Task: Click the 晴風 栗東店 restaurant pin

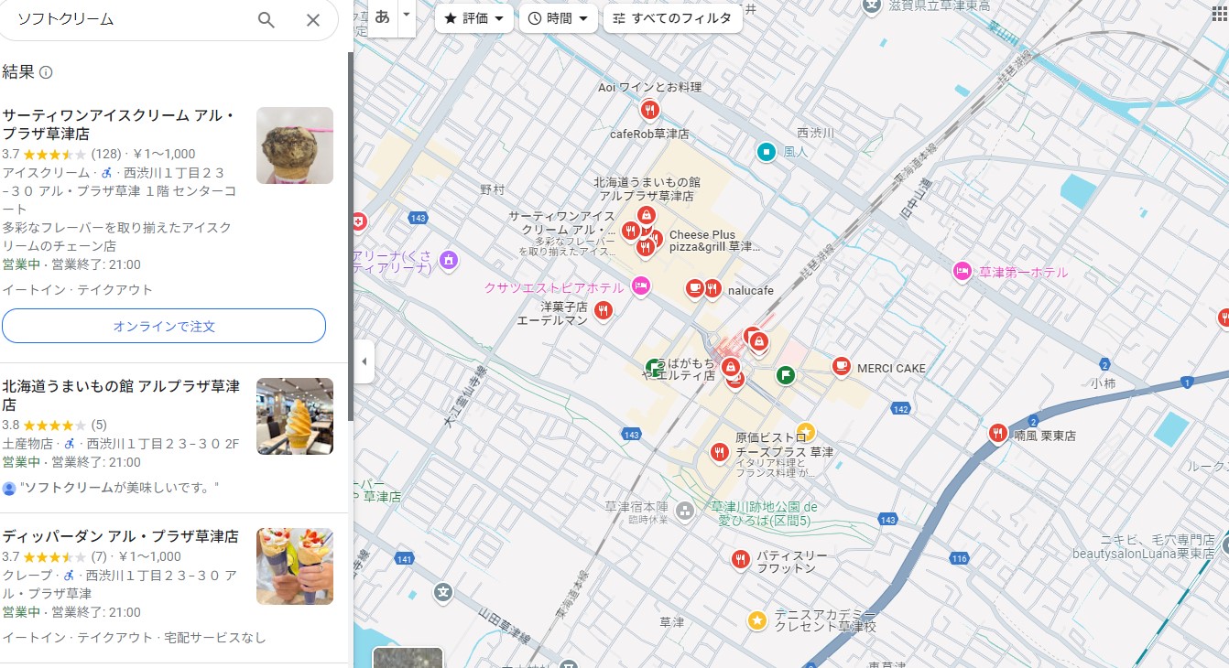Action: pyautogui.click(x=997, y=434)
